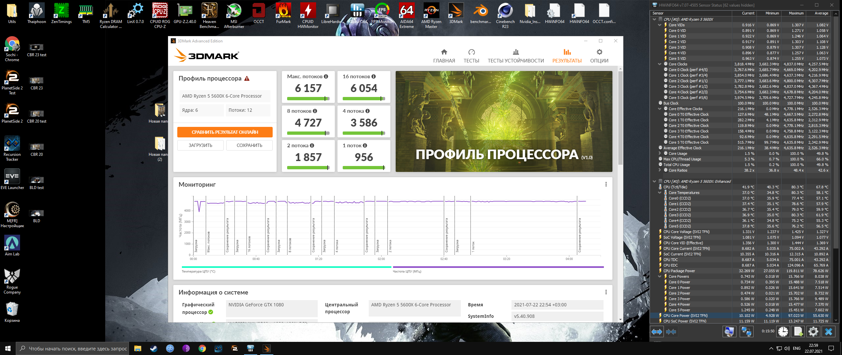The width and height of the screenshot is (842, 355).
Task: Click HWiNFO network computers icon
Action: (746, 332)
